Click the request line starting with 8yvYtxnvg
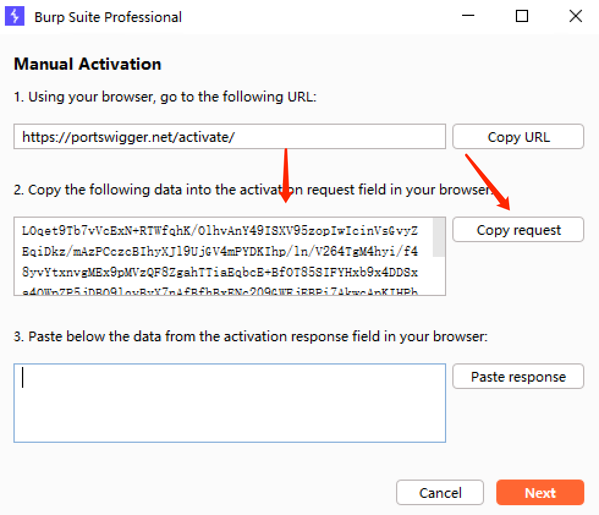The width and height of the screenshot is (599, 515). coord(220,271)
